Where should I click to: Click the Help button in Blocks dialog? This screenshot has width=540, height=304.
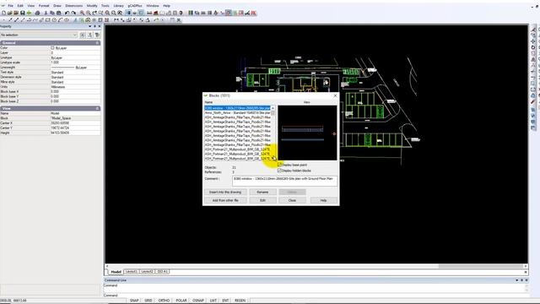(x=323, y=200)
